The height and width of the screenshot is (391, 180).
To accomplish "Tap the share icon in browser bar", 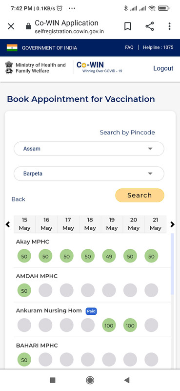I will click(x=149, y=26).
